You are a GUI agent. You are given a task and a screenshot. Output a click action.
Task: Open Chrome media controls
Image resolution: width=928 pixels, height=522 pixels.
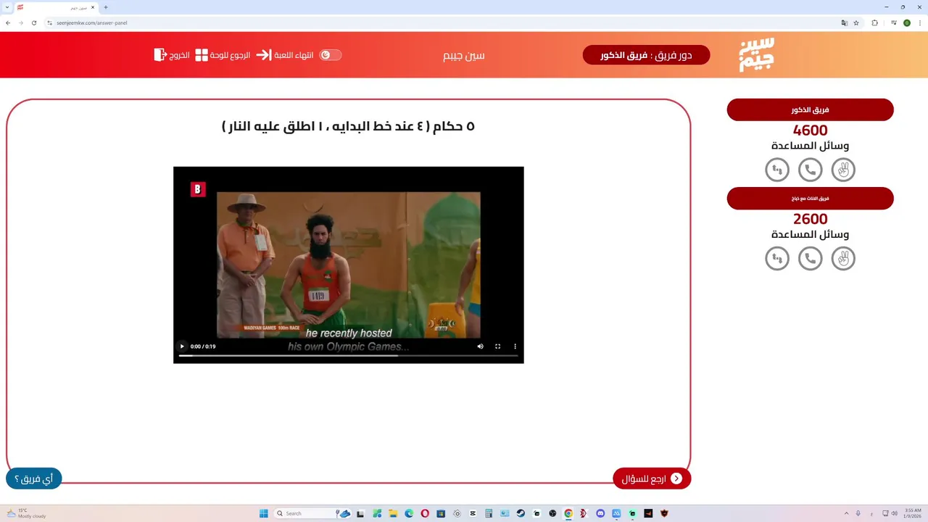[894, 22]
